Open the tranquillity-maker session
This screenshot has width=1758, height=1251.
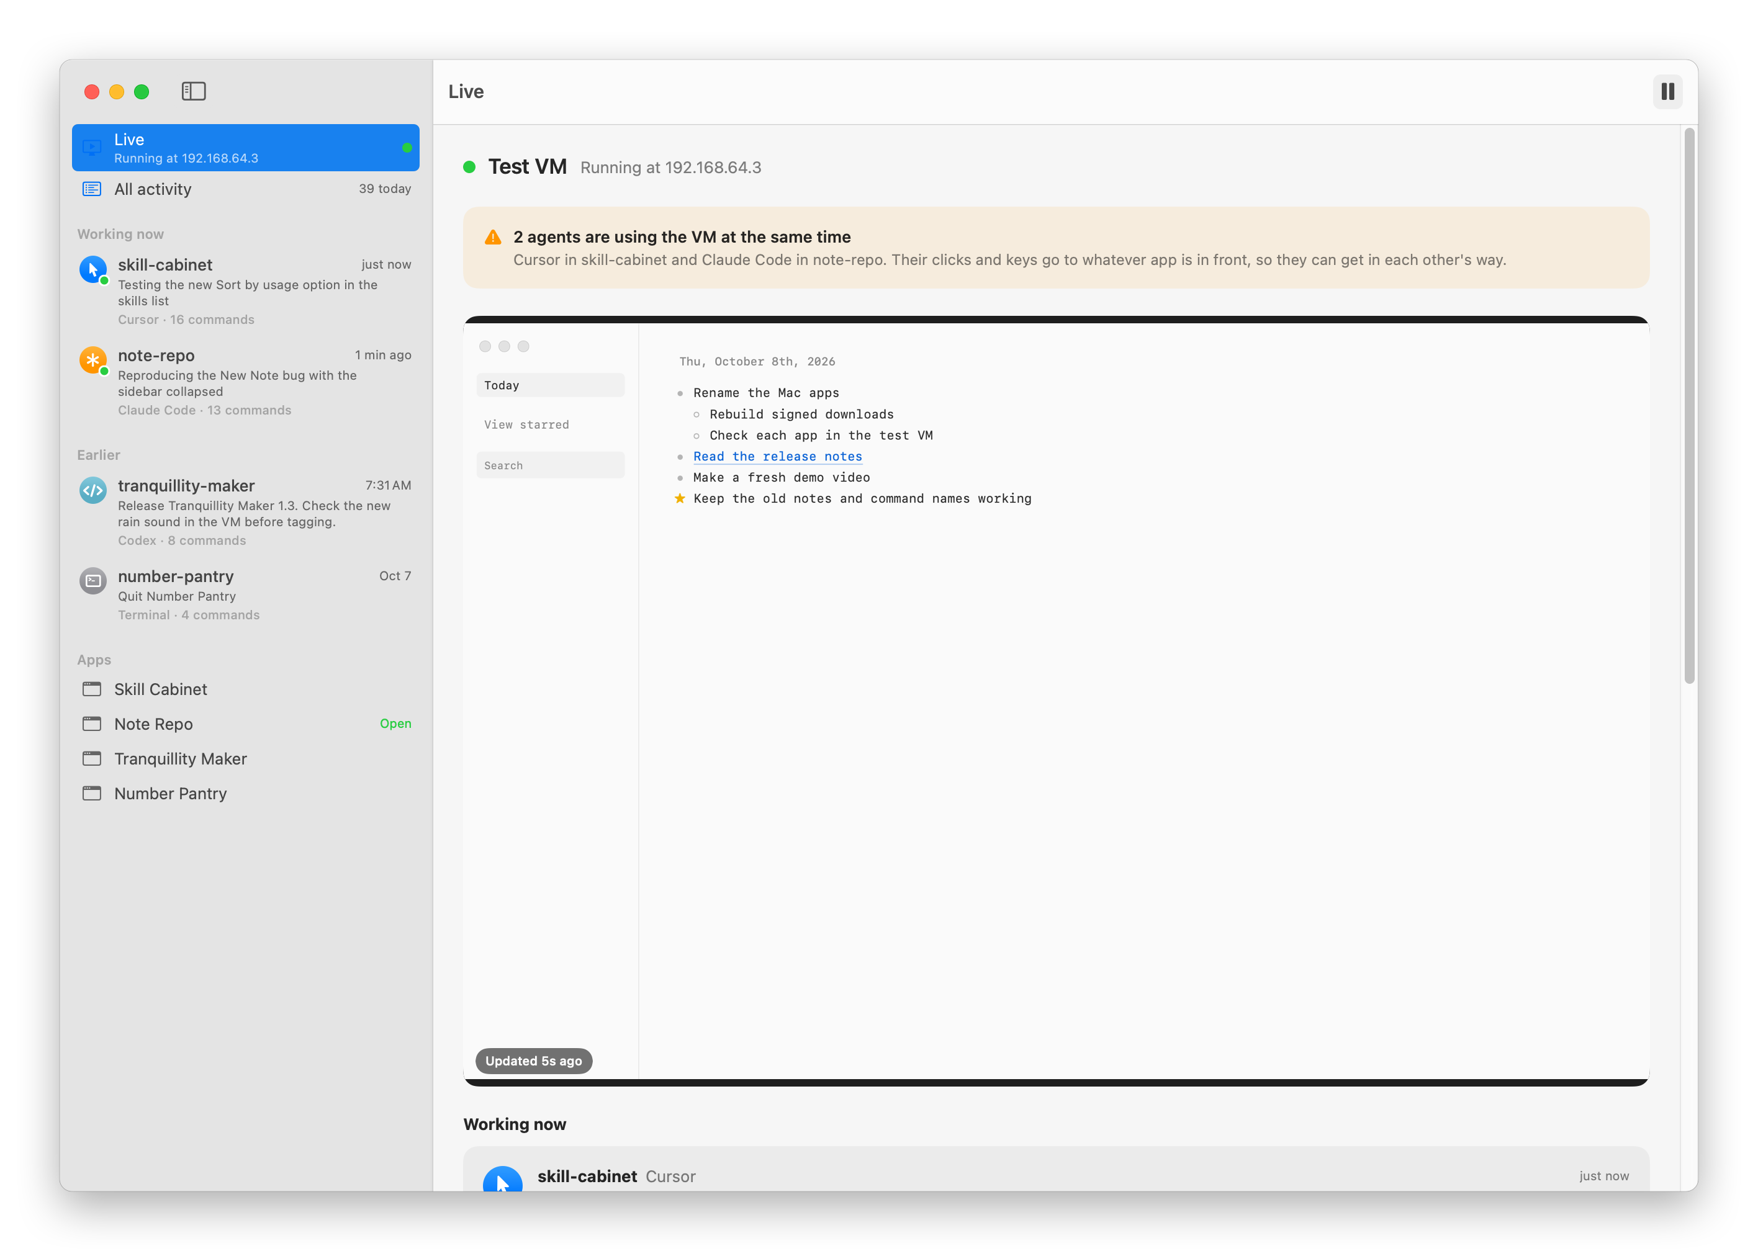pyautogui.click(x=246, y=513)
